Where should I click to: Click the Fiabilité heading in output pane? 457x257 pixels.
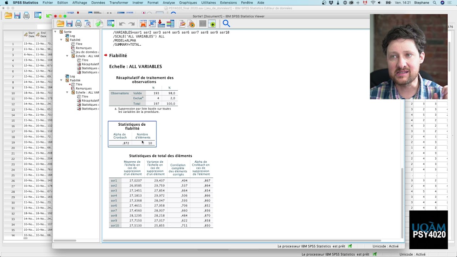pos(118,55)
